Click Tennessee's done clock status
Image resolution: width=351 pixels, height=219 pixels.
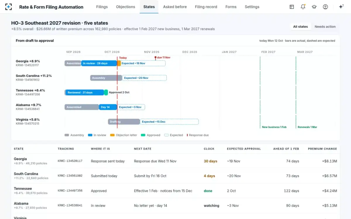tap(208, 191)
